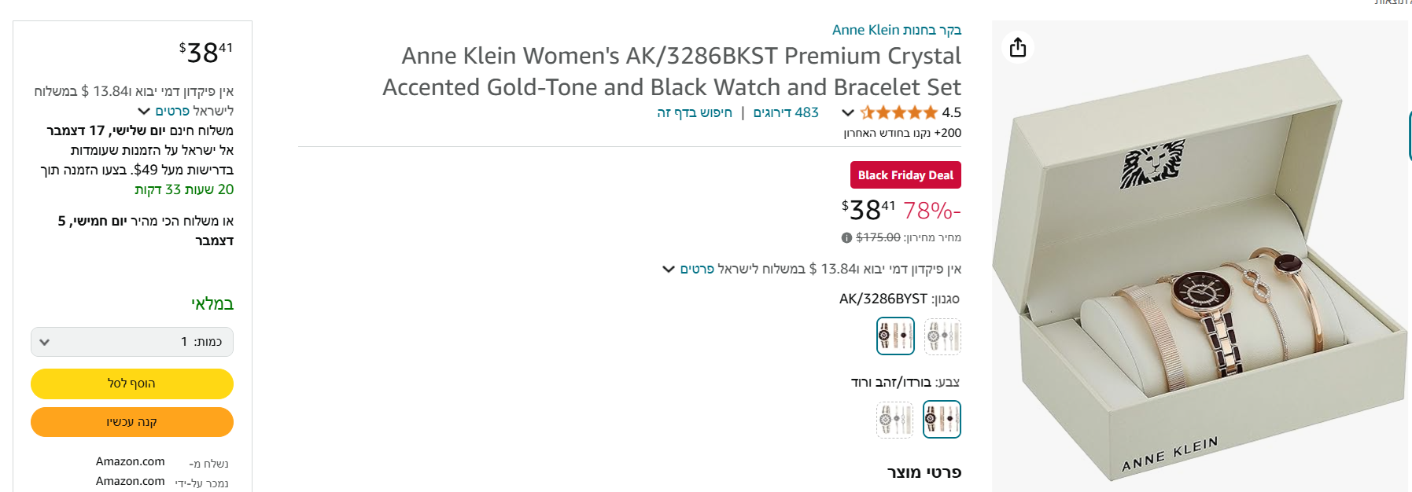Select the highlighted AK/3286BYST style thumbnail
This screenshot has height=492, width=1412.
[x=895, y=336]
